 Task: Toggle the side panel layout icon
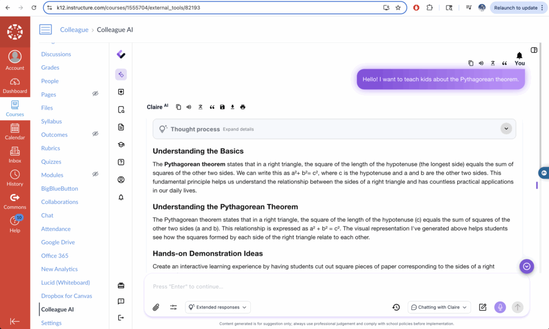pos(534,50)
